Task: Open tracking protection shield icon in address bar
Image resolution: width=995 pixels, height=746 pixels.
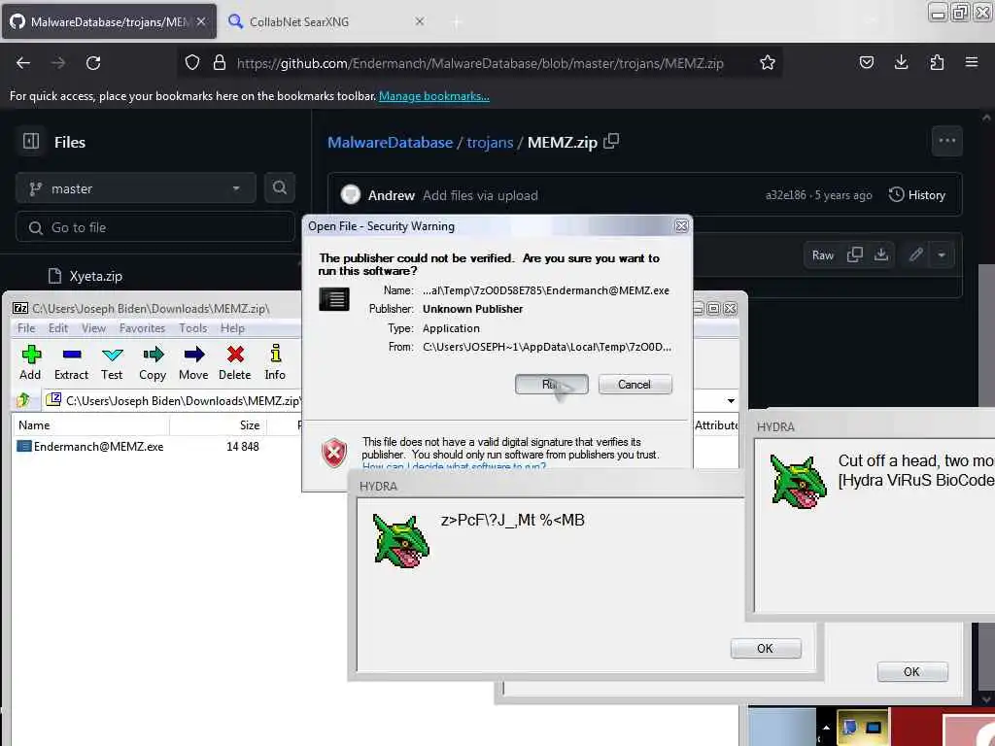Action: [192, 63]
